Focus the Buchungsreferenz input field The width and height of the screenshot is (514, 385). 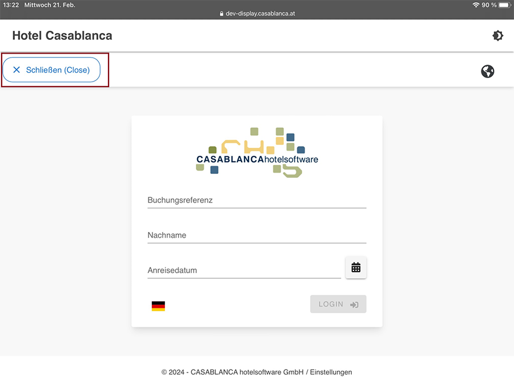256,200
